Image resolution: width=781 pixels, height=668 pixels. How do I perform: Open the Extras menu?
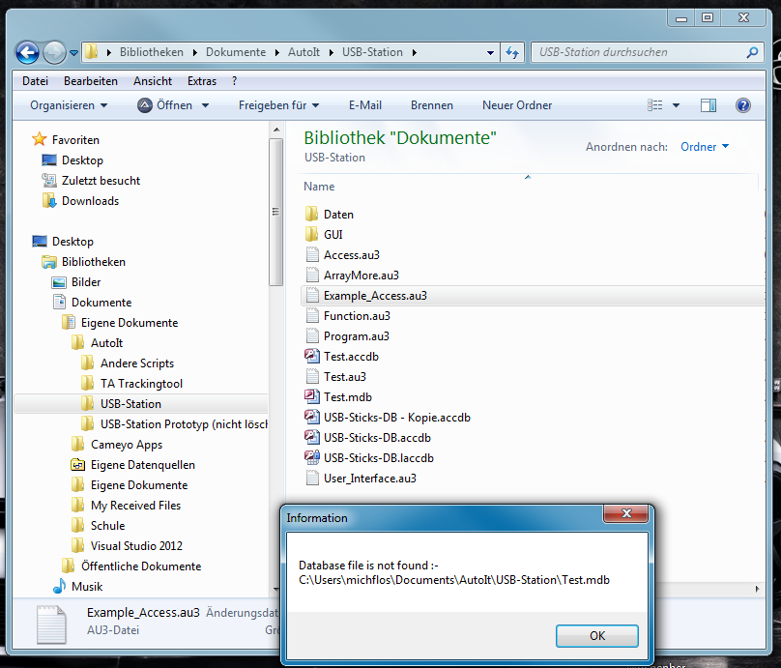[202, 81]
